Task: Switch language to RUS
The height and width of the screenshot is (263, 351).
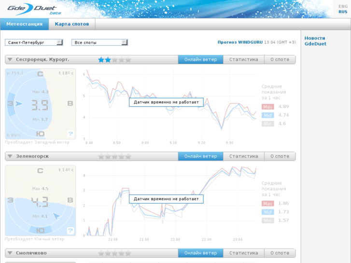Action: [x=343, y=12]
